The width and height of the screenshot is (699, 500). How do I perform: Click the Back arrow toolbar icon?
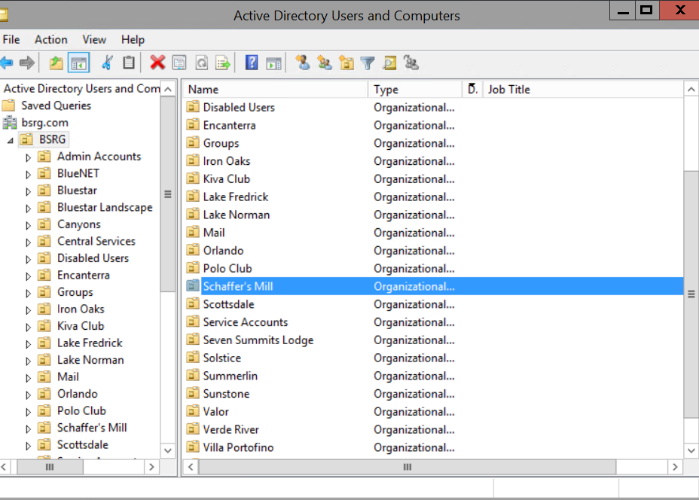click(6, 62)
